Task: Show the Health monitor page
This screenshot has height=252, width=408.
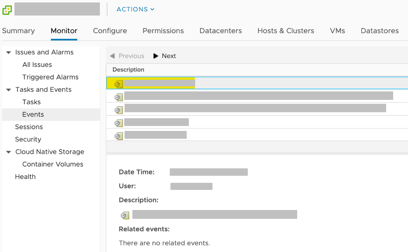Action: pos(25,177)
